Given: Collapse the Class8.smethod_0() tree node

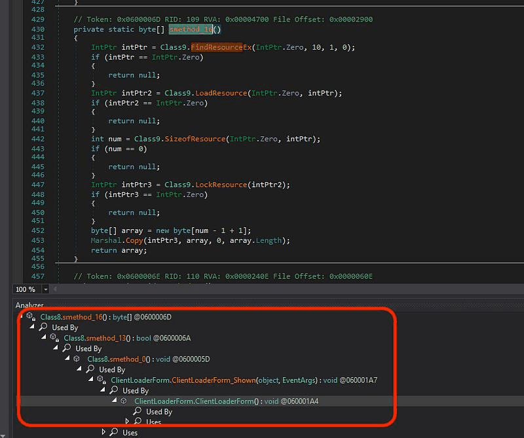Looking at the screenshot, I should [x=67, y=358].
